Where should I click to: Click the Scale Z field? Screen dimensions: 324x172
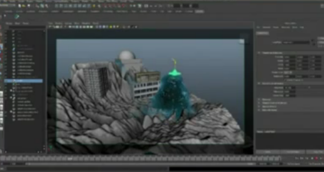[x=316, y=64]
